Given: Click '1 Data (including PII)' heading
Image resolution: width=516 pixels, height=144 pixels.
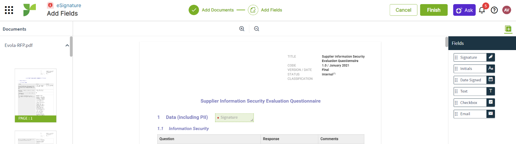Looking at the screenshot, I should point(183,117).
